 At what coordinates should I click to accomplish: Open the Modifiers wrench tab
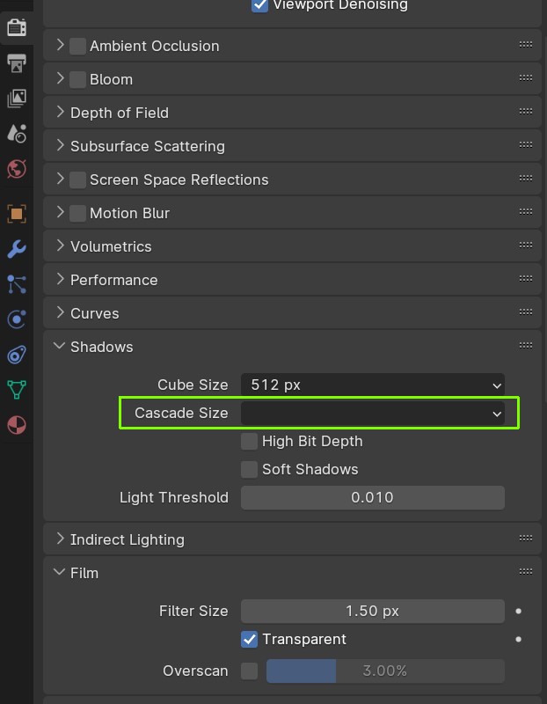(17, 249)
